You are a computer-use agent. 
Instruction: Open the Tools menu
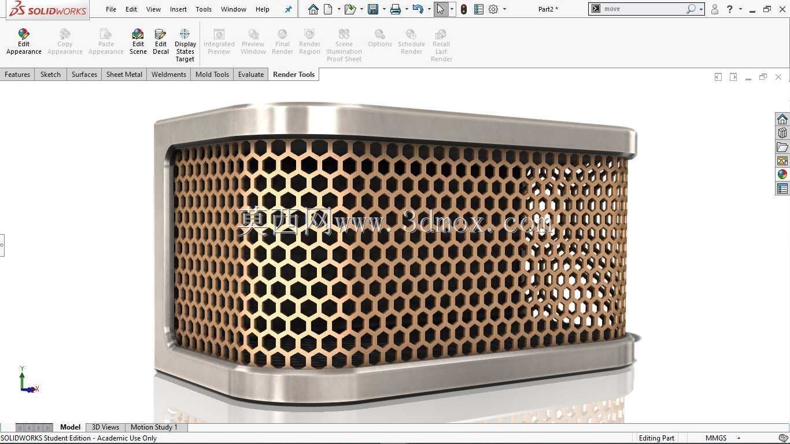click(204, 9)
